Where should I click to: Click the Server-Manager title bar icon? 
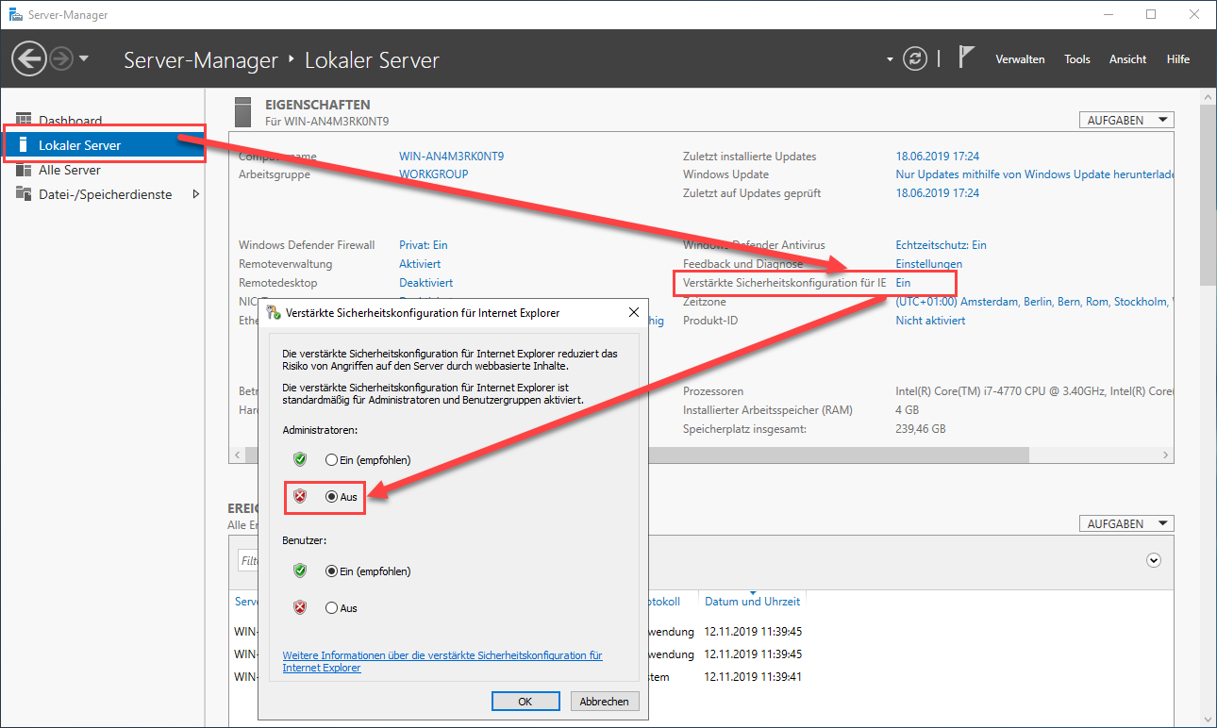tap(16, 14)
